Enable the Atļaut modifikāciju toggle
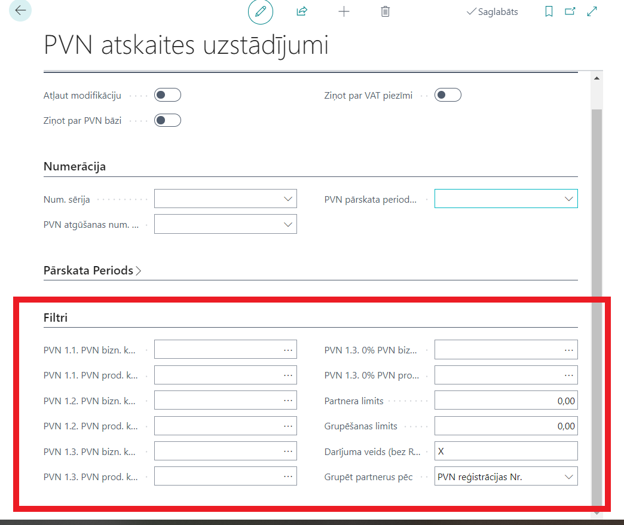This screenshot has width=624, height=525. [167, 95]
